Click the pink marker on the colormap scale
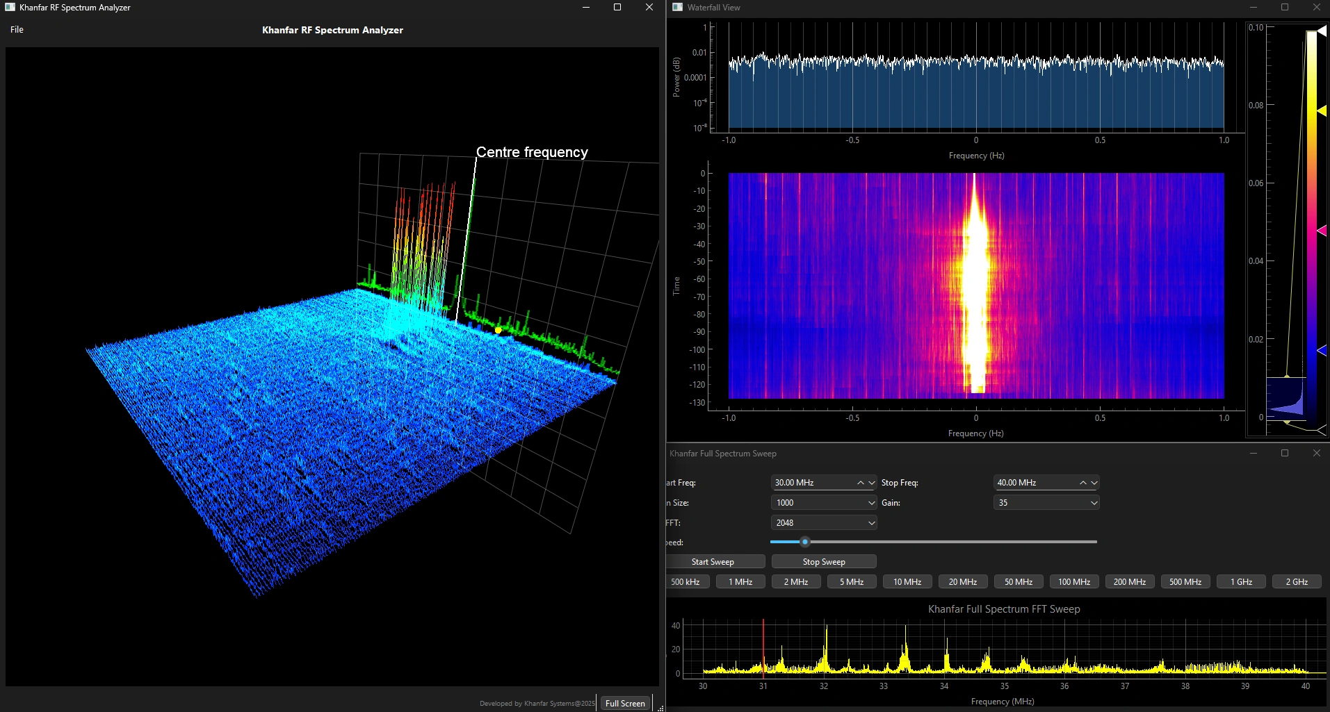The height and width of the screenshot is (712, 1330). point(1323,229)
